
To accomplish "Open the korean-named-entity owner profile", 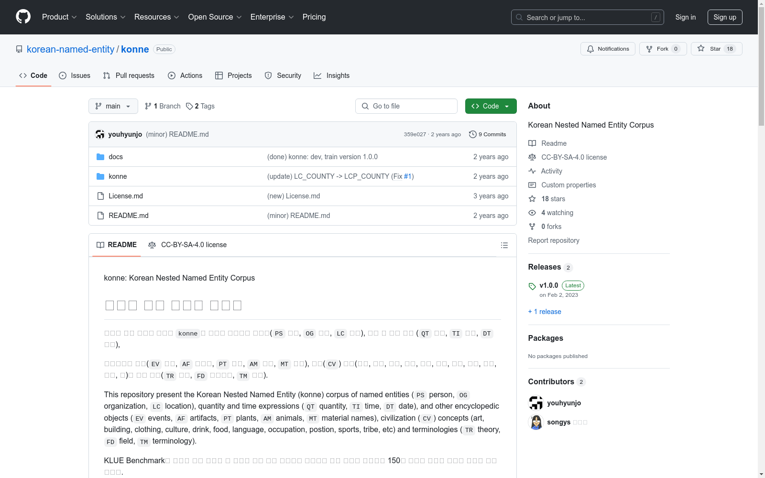I will 71,49.
